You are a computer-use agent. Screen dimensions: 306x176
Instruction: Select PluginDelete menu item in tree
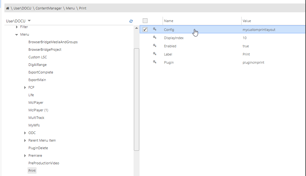[38, 148]
